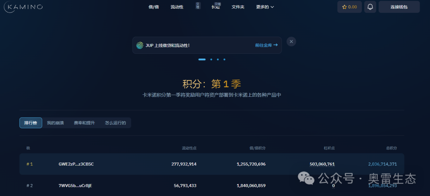Open the notifications bell
The height and width of the screenshot is (196, 430).
coord(370,7)
